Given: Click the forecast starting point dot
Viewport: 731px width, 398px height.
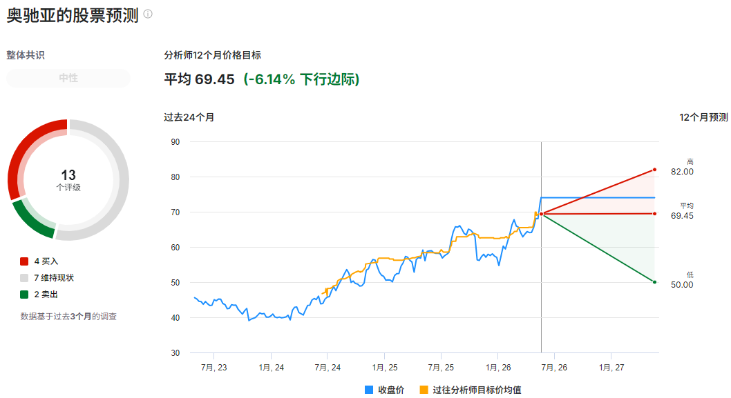Looking at the screenshot, I should click(541, 214).
